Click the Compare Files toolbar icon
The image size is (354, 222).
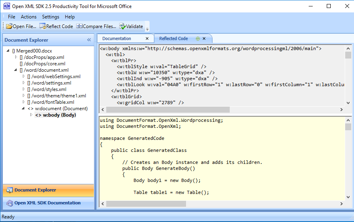point(79,26)
